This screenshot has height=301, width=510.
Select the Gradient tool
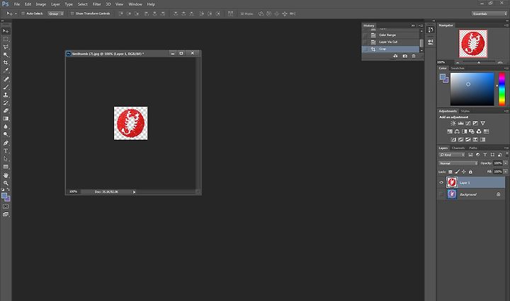click(x=6, y=119)
